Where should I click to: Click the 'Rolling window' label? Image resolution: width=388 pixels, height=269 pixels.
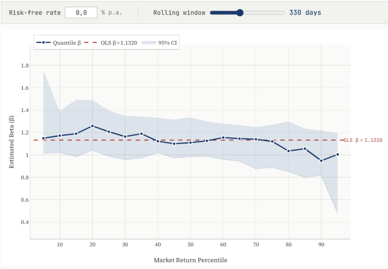coord(179,13)
